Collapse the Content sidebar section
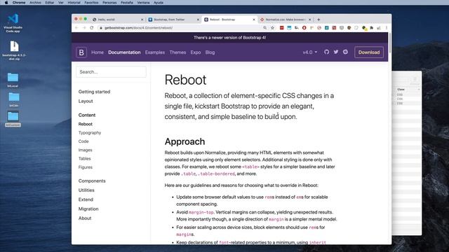This screenshot has height=252, width=449. (x=87, y=115)
